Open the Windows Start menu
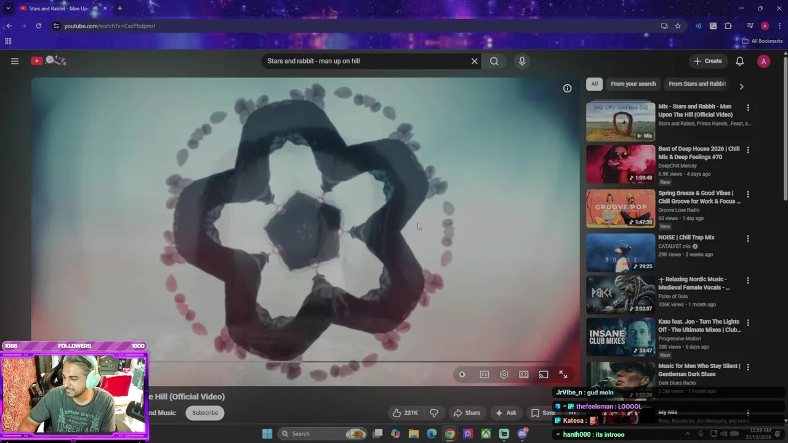The height and width of the screenshot is (443, 788). [267, 434]
